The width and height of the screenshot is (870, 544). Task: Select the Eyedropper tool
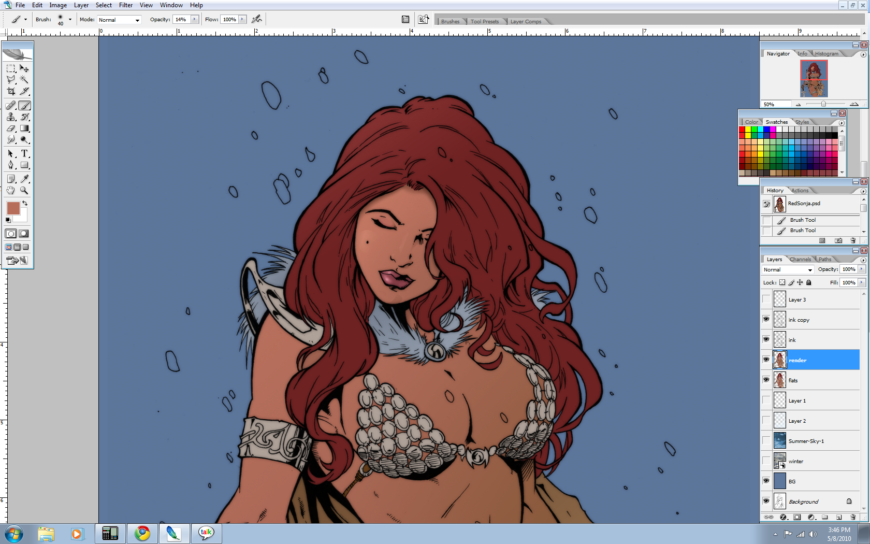click(x=24, y=179)
